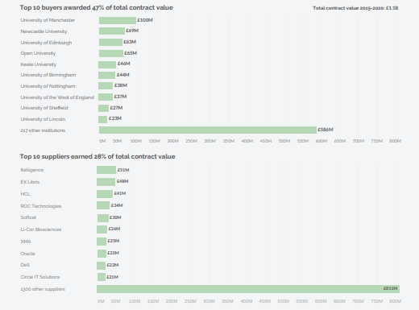Click the University of Manchester £100M bar

[118, 20]
